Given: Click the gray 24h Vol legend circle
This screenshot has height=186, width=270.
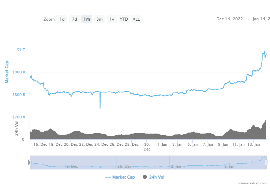Looking at the screenshot, I should tap(145, 177).
